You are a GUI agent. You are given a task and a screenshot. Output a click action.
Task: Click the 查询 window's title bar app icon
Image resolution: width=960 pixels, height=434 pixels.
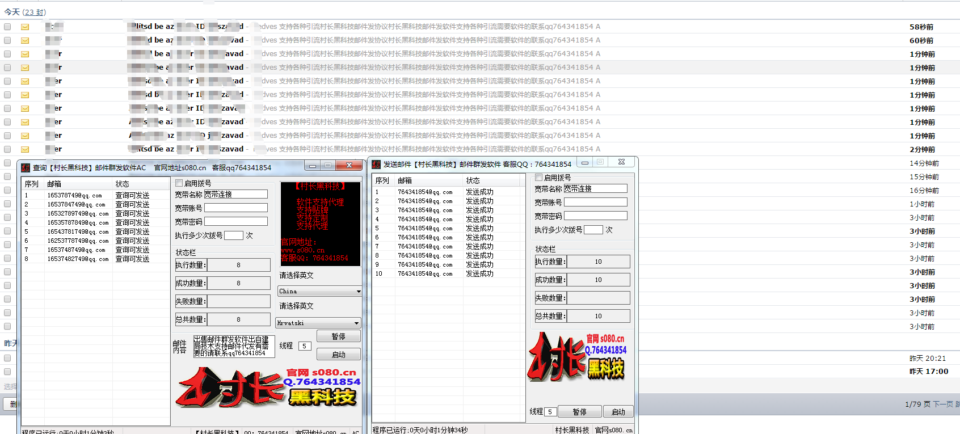[26, 167]
